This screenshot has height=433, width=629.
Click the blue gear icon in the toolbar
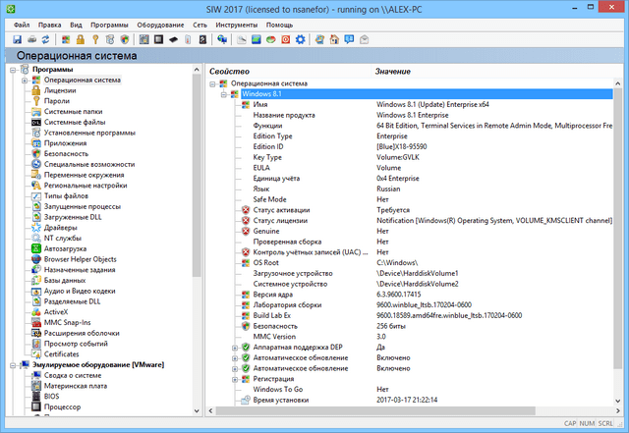point(301,39)
